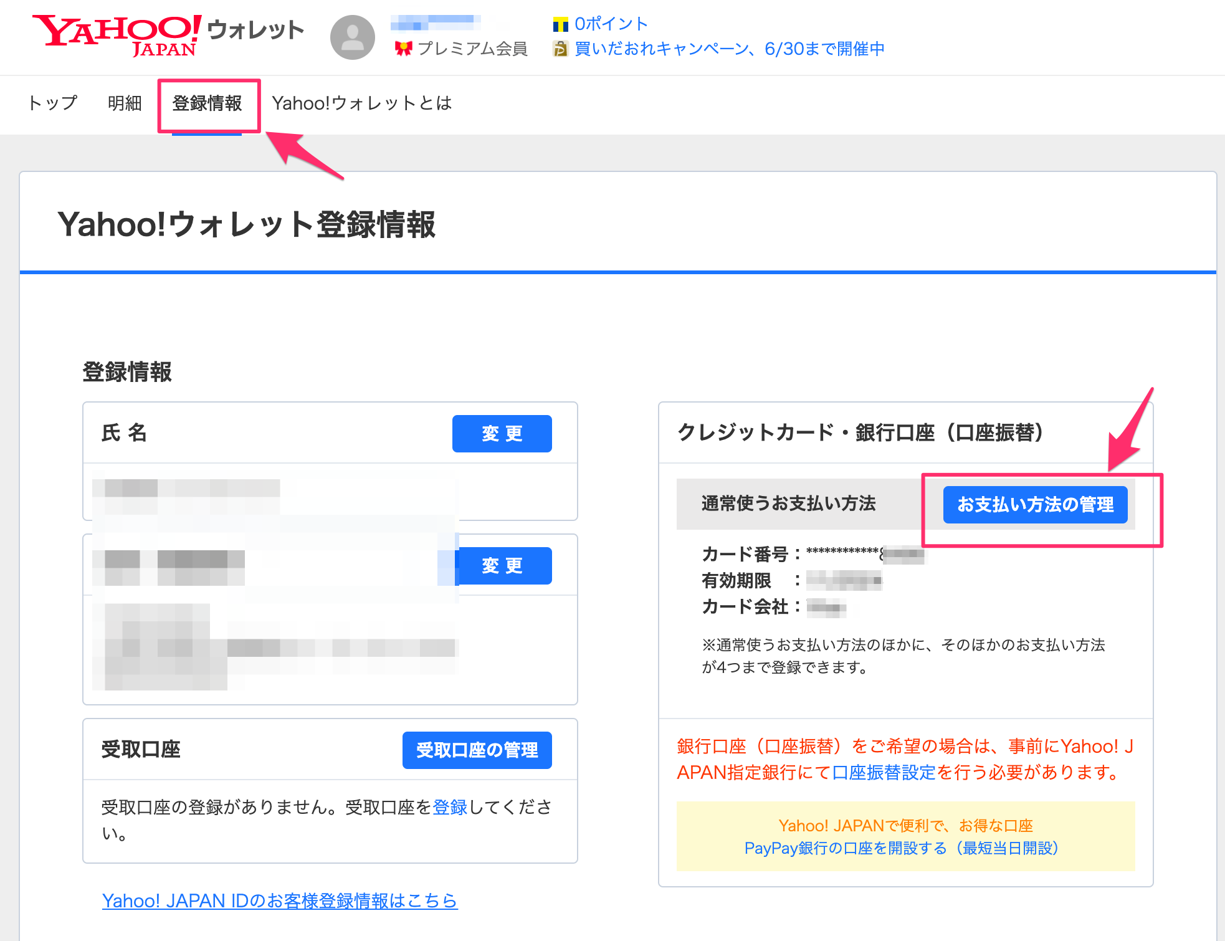Viewport: 1225px width, 941px height.
Task: Open the gray user avatar icon
Action: pos(353,37)
